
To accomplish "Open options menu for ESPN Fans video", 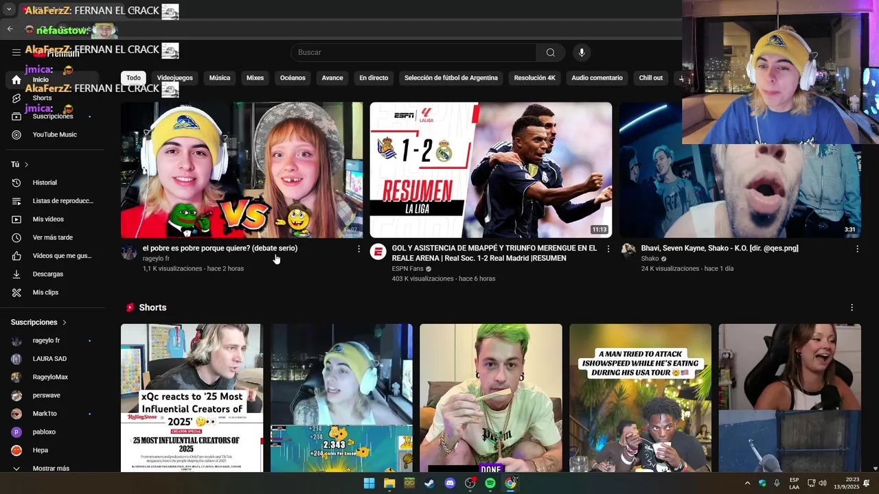I will pos(608,249).
